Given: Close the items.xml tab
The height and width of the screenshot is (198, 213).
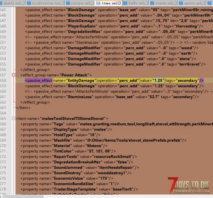Looking at the screenshot, I should pos(119,3).
